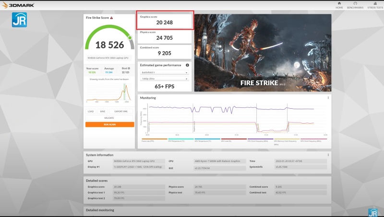
Task: Click the Combined test FPS value
Action: coord(300,193)
